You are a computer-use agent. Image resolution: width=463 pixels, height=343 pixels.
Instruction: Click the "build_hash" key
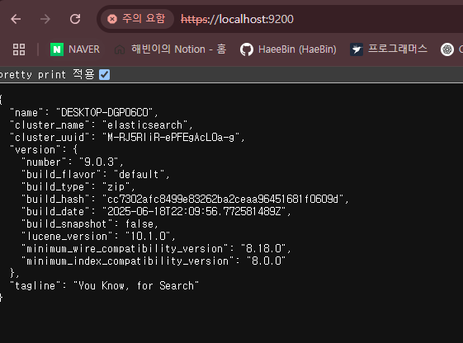pyautogui.click(x=56, y=200)
